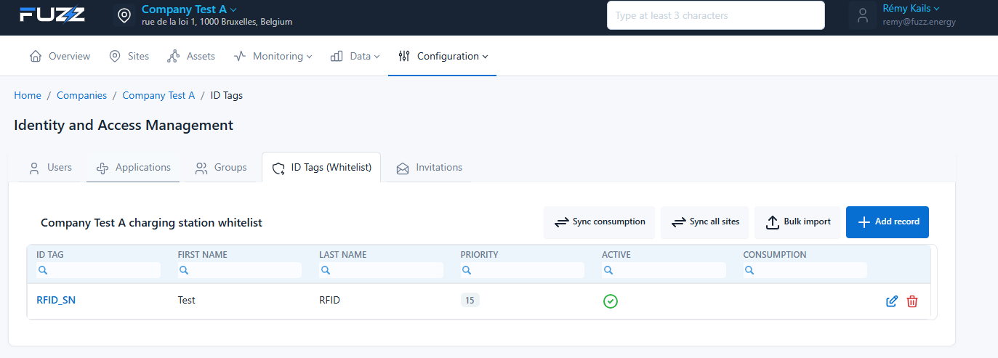Edit the RFID_SN record

click(892, 301)
